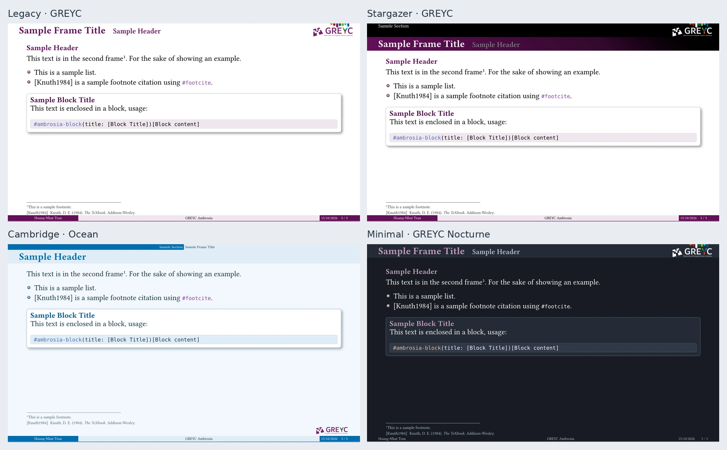Click 'GREYC Ambrosia' in the Legacy footer

pyautogui.click(x=199, y=218)
